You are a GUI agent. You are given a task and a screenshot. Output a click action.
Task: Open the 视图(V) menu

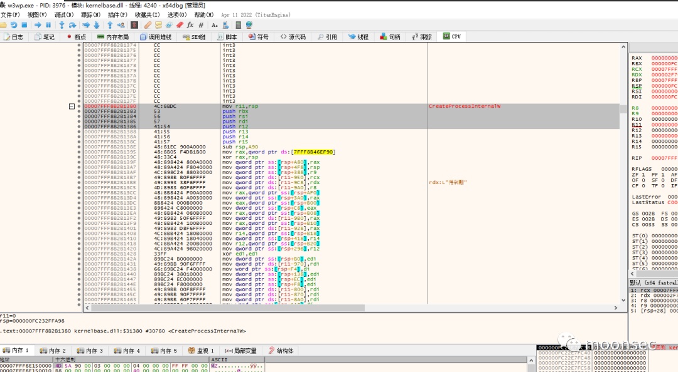[37, 14]
